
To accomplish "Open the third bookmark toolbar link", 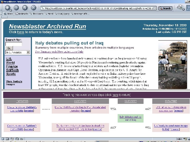I will pyautogui.click(x=37, y=14).
